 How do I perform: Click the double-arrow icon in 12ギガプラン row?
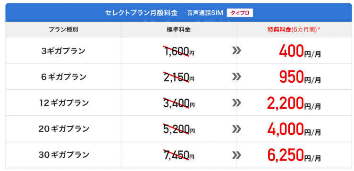pos(236,103)
